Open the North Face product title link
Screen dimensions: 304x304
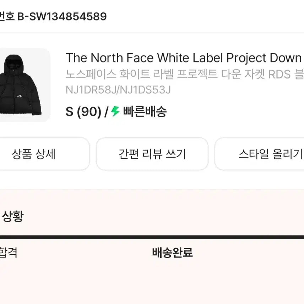coord(183,58)
